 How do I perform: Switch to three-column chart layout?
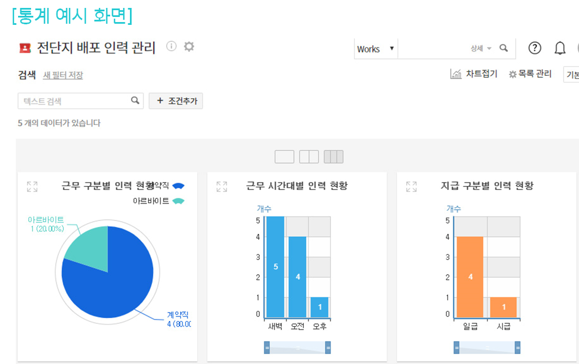click(333, 157)
